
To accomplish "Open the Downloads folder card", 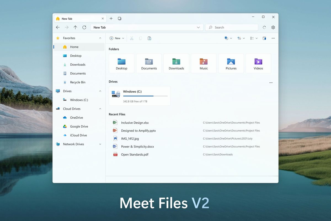I will click(176, 63).
